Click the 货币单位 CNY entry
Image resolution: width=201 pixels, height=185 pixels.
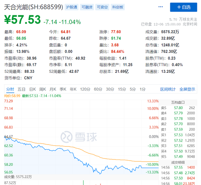click(18, 78)
